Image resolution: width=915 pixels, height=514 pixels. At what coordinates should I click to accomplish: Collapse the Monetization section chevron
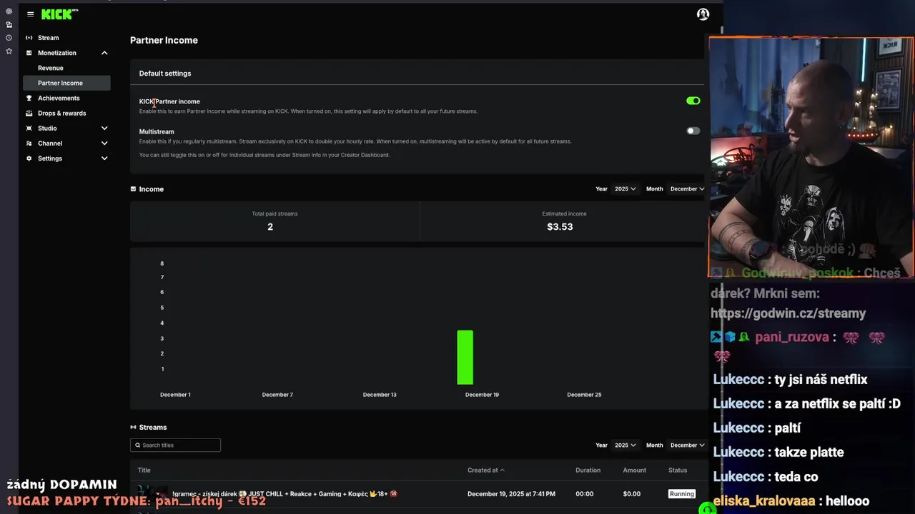(104, 53)
